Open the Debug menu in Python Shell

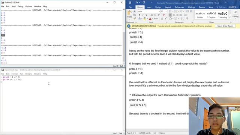click(20, 6)
